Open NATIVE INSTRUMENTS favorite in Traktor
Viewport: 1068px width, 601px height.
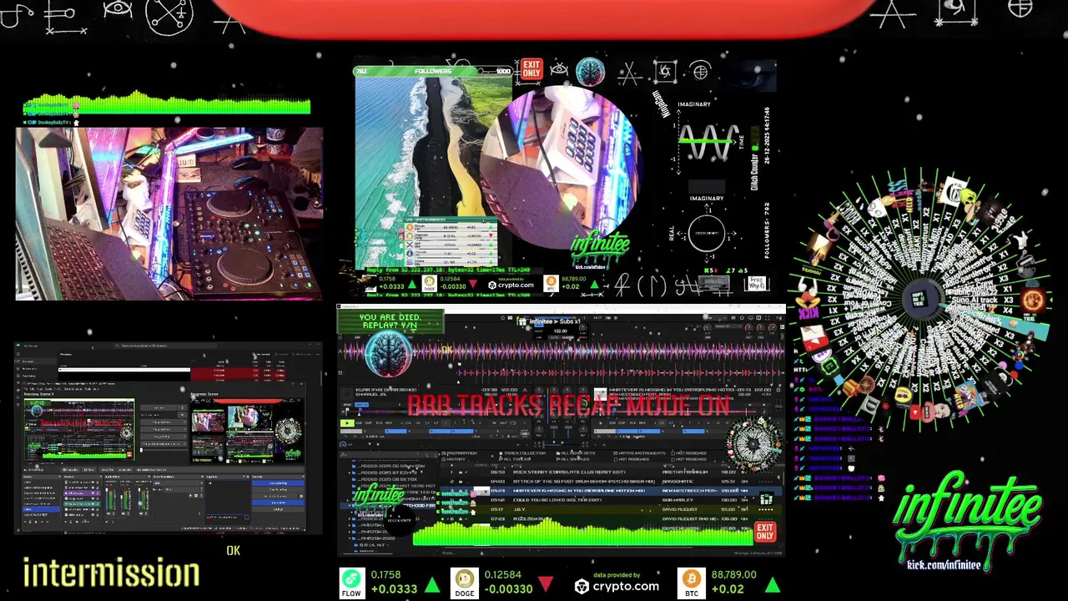(639, 453)
